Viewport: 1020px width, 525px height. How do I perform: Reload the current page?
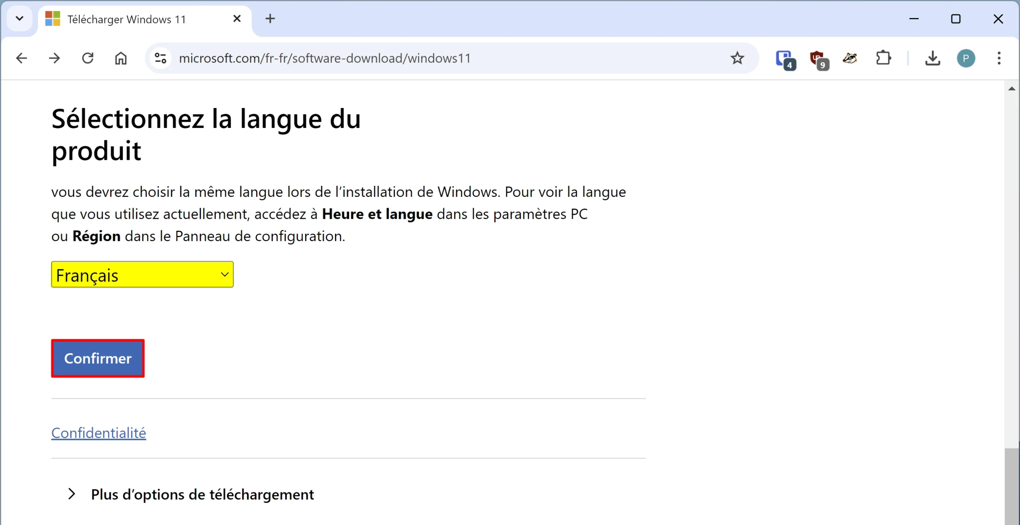[x=88, y=58]
